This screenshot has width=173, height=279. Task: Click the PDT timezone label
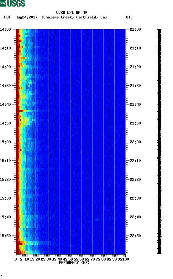[x=8, y=17]
